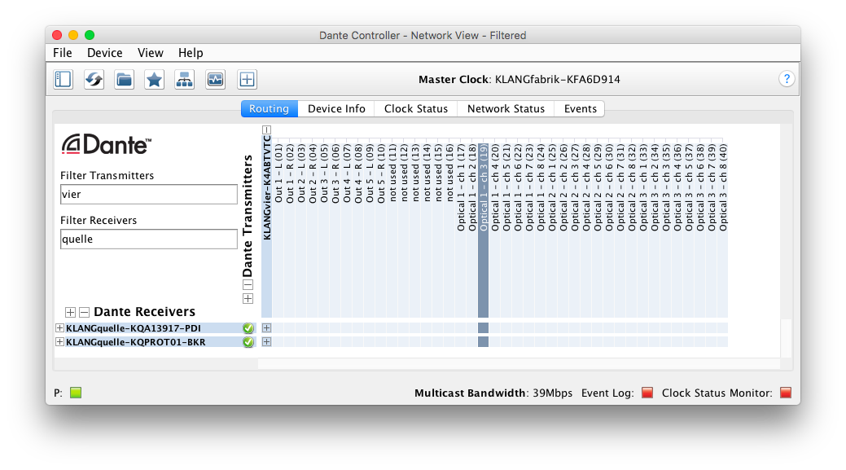Focus the Filter Receivers field

pyautogui.click(x=149, y=239)
